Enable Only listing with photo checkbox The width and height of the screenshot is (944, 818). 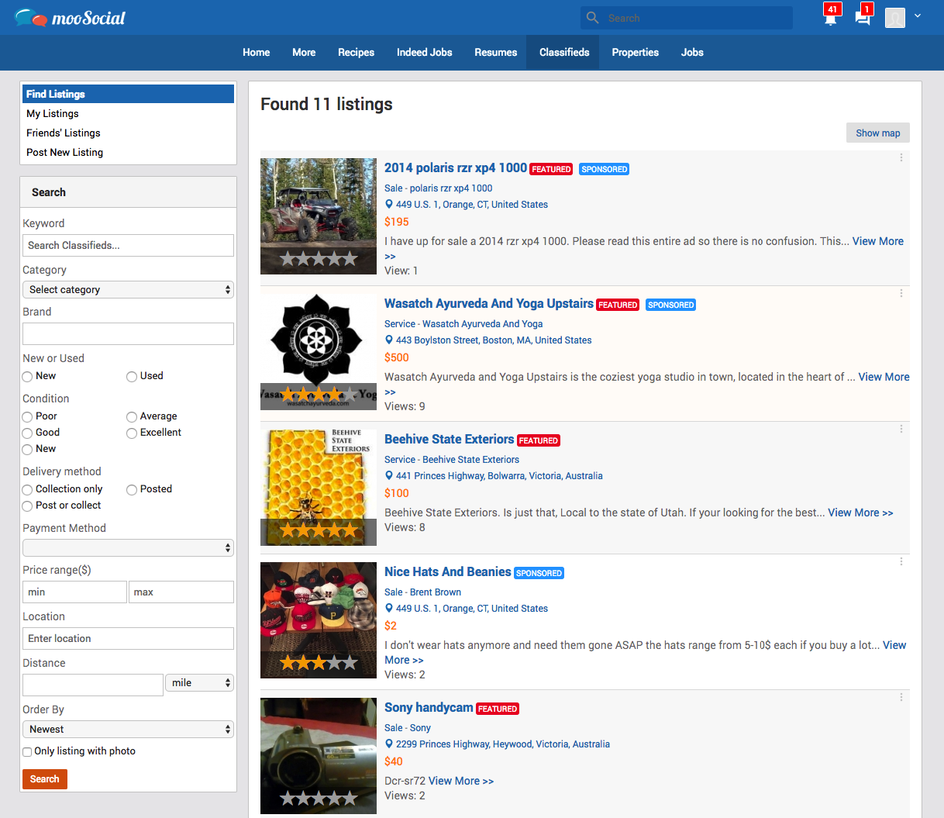(x=27, y=752)
